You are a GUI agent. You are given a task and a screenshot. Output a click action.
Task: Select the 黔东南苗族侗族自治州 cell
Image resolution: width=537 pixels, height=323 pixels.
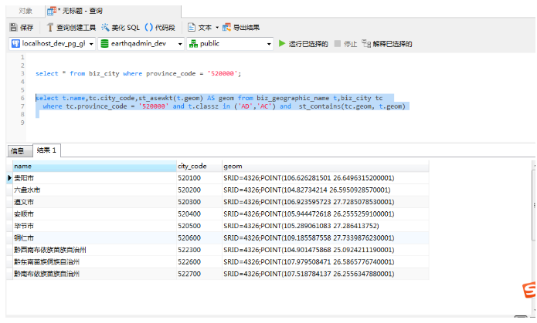(94, 262)
